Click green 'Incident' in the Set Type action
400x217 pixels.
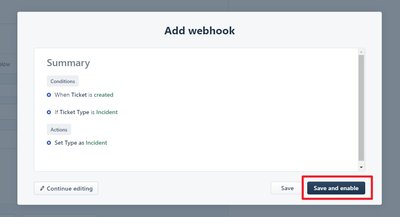click(96, 143)
